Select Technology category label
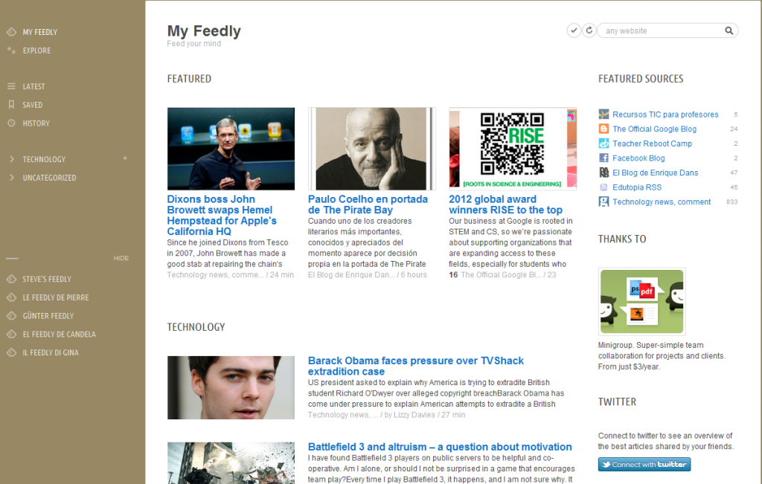This screenshot has height=484, width=762. click(44, 159)
